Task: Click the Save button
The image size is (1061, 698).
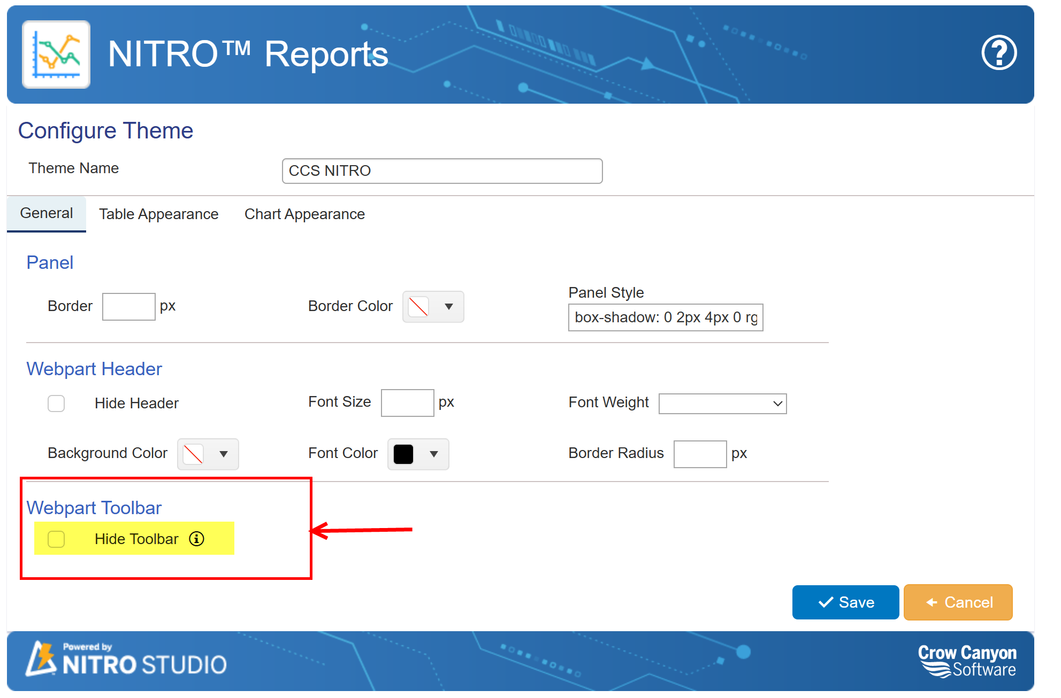Action: coord(845,602)
